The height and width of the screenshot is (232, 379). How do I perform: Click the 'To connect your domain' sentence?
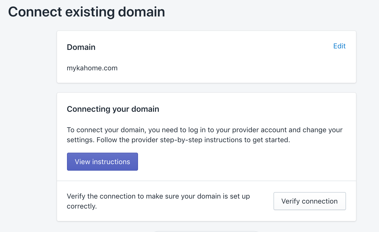tap(204, 135)
